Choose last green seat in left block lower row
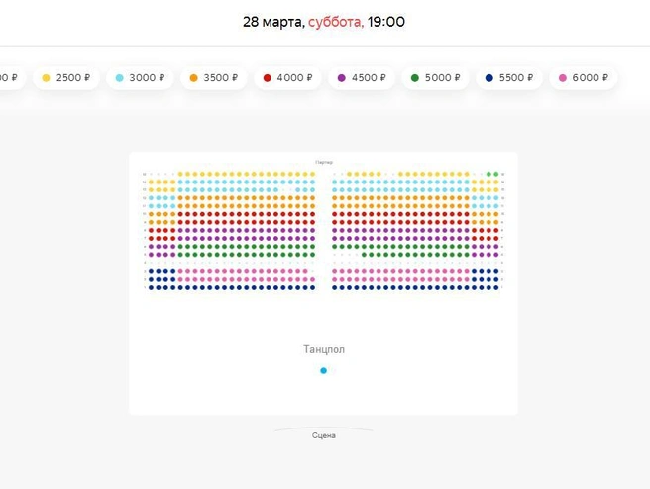 coord(312,255)
